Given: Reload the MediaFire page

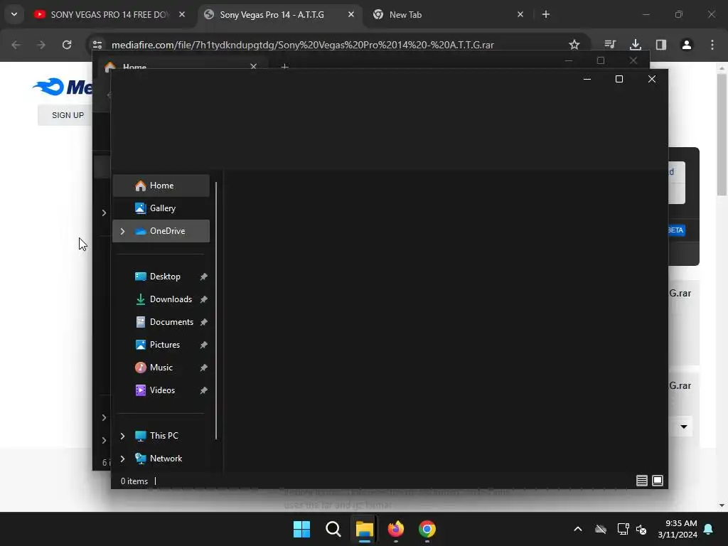Looking at the screenshot, I should point(67,45).
